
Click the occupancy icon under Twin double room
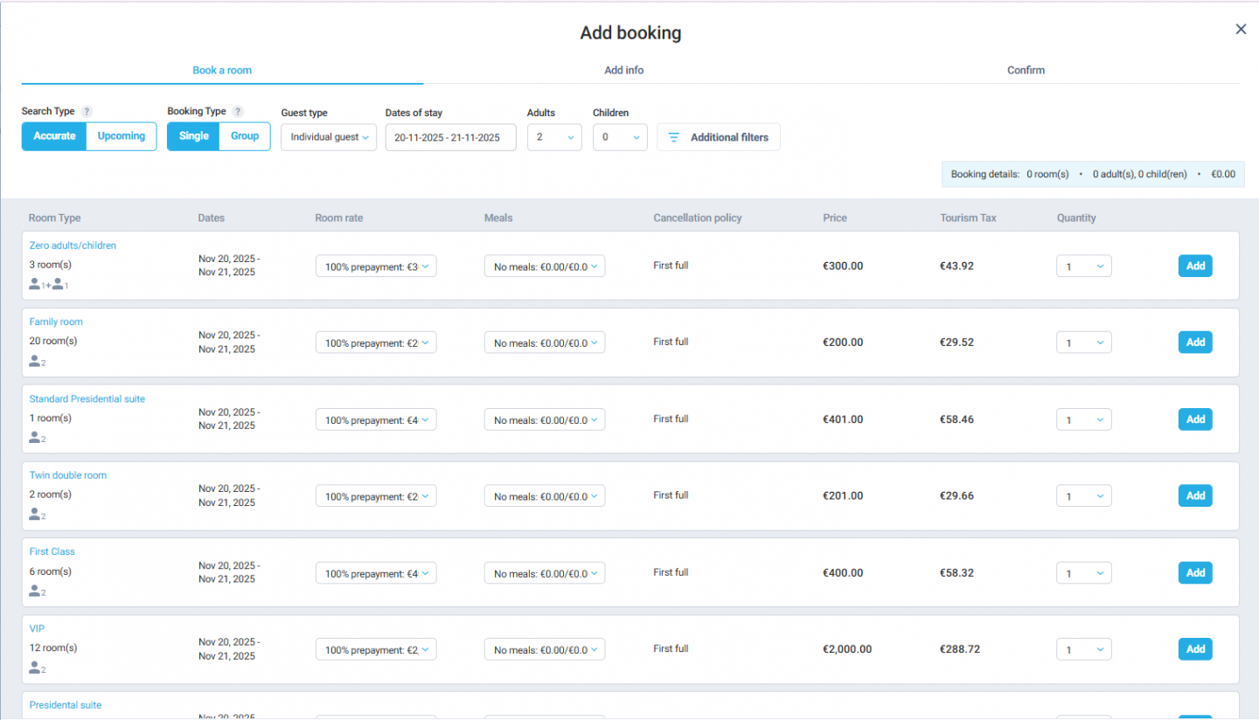pyautogui.click(x=34, y=515)
